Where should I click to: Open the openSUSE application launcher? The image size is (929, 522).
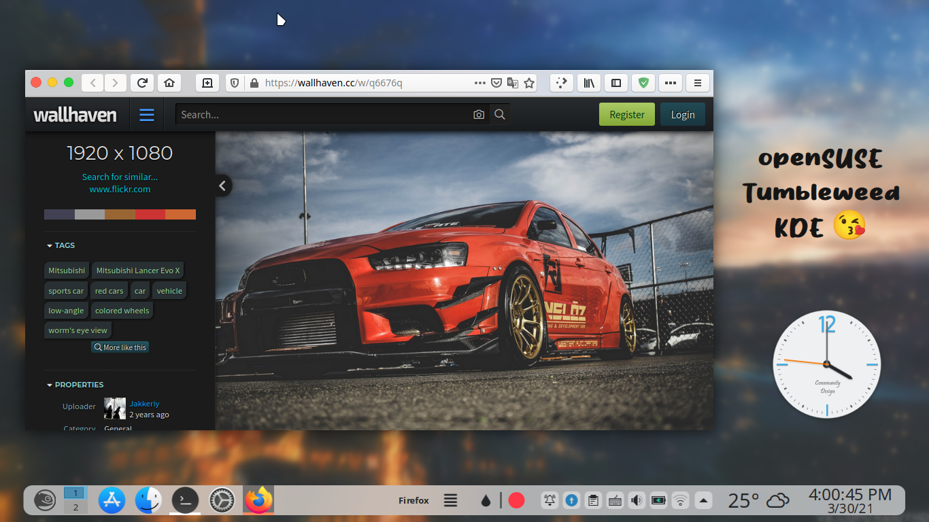point(45,500)
